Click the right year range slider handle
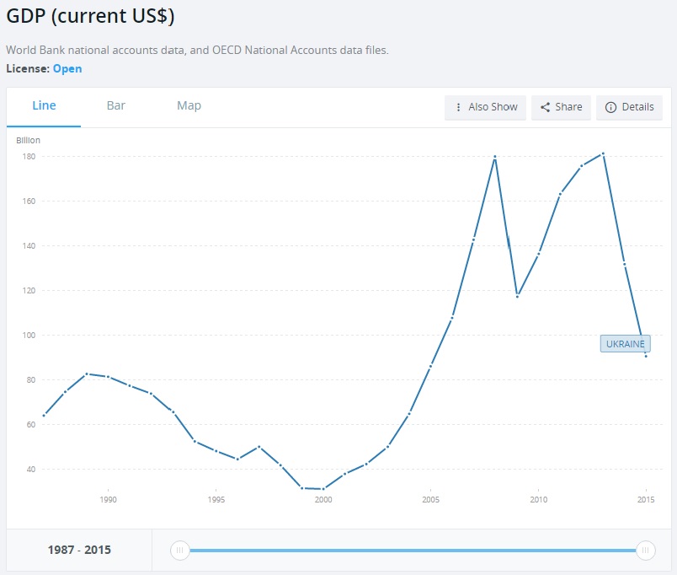The width and height of the screenshot is (677, 575). coord(646,551)
